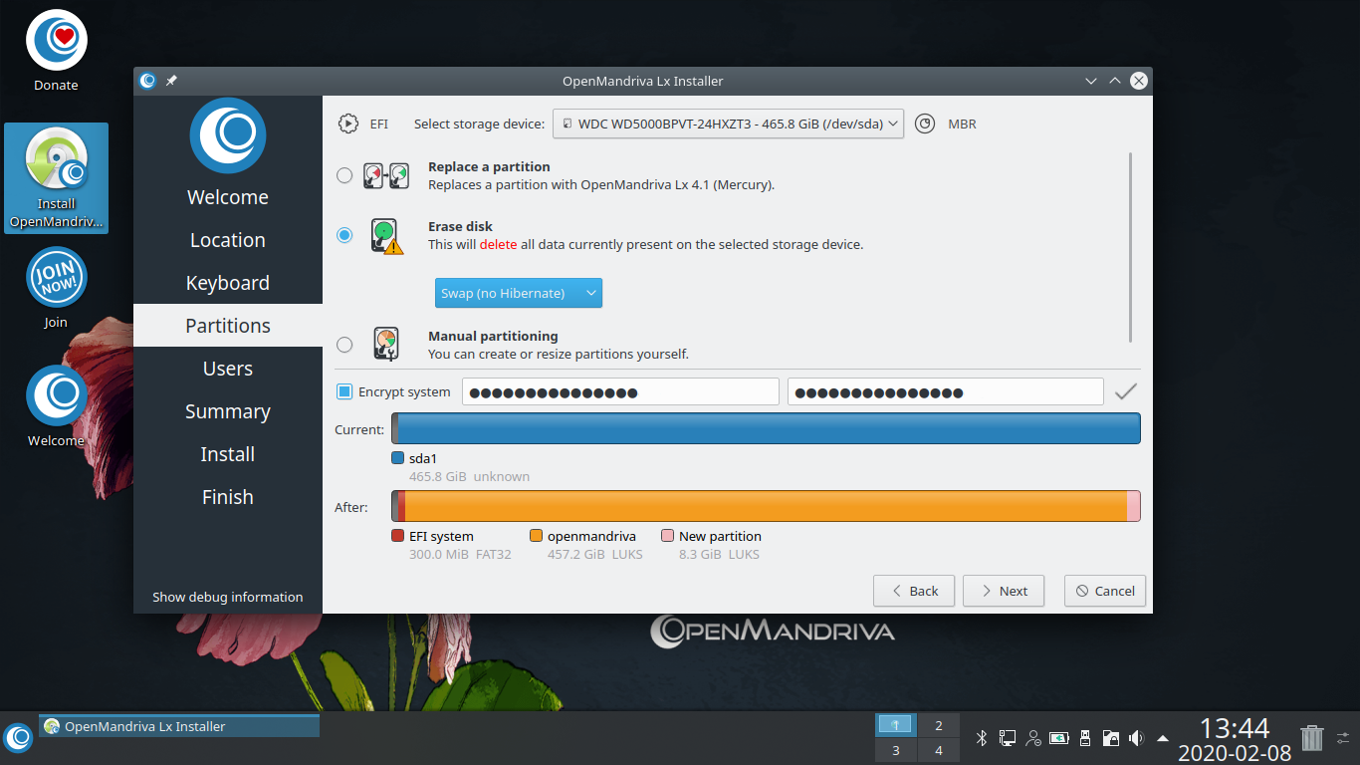Click the pin icon in the installer title bar

tap(171, 81)
